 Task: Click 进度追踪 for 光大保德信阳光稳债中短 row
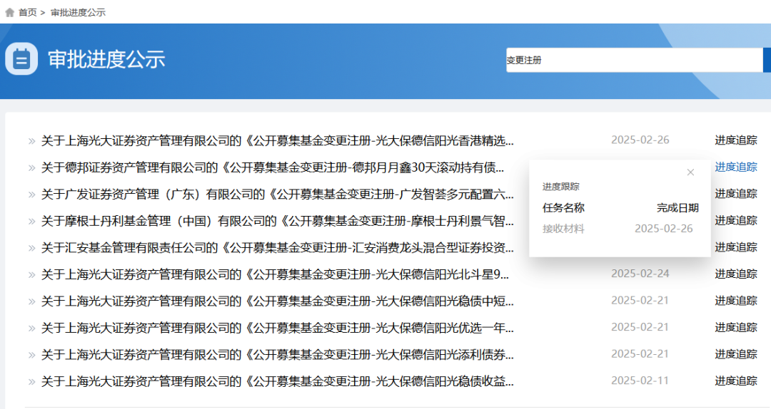tap(735, 301)
